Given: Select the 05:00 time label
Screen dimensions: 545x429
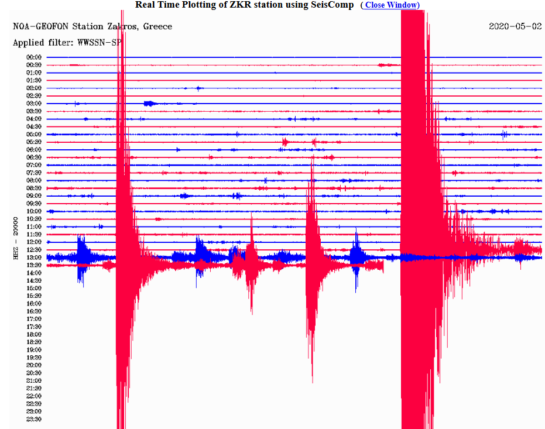Looking at the screenshot, I should [x=33, y=134].
